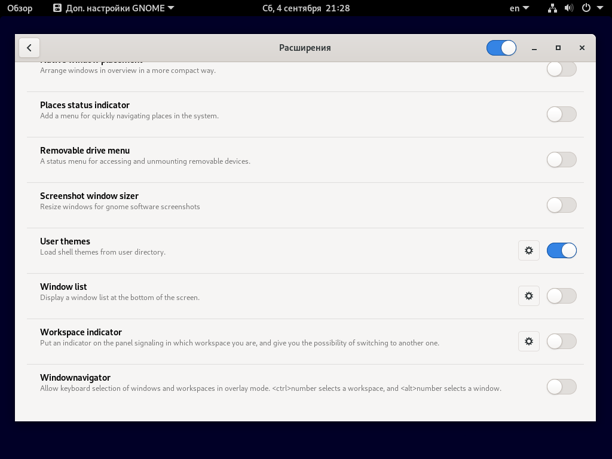Open User themes settings gear
The height and width of the screenshot is (459, 612).
528,250
